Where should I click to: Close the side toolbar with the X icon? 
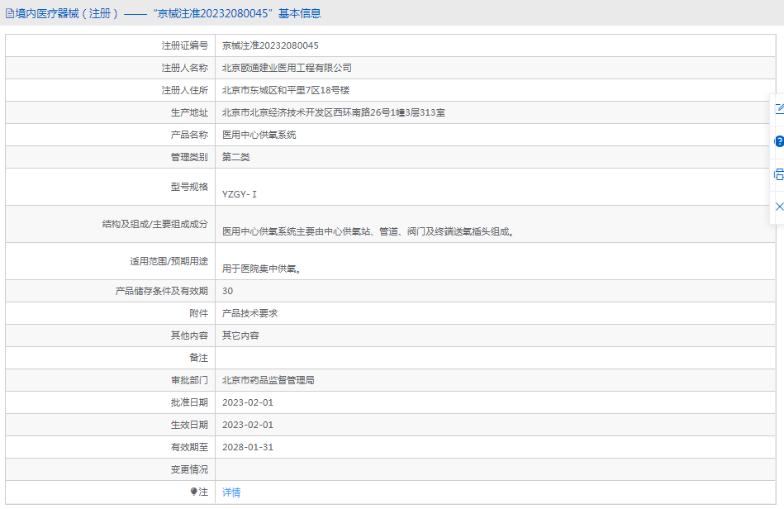[x=779, y=207]
